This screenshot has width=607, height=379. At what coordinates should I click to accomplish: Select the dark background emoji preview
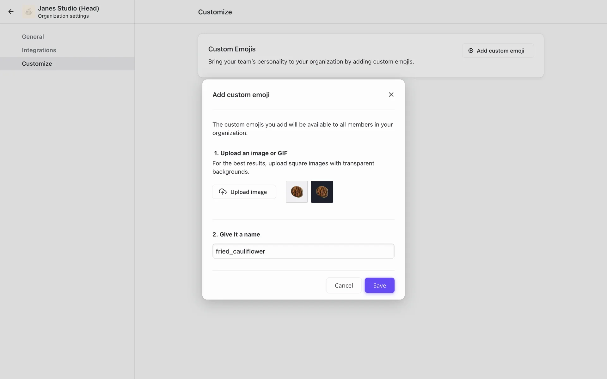coord(322,192)
